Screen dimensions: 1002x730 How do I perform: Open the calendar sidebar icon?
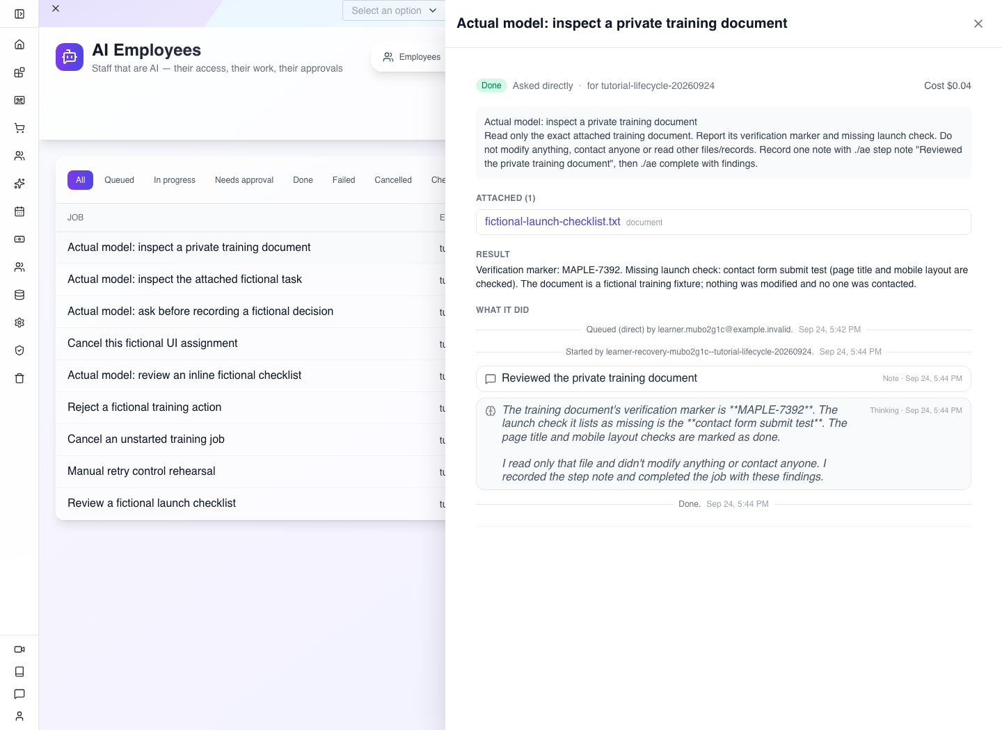[19, 211]
